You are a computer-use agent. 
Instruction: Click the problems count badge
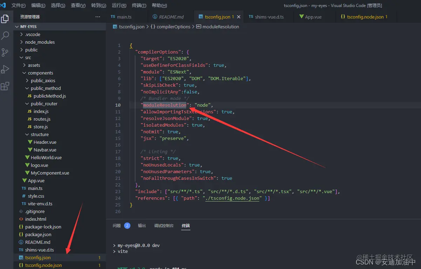pos(127,226)
